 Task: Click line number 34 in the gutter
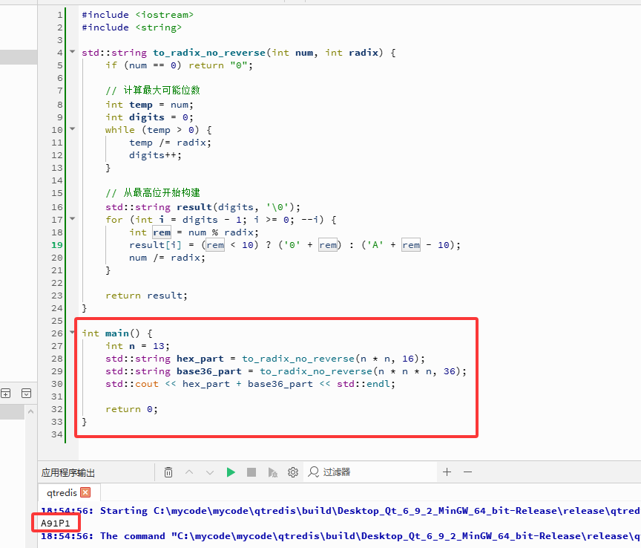coord(57,434)
